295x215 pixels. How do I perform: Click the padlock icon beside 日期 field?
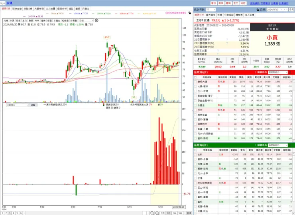point(258,10)
